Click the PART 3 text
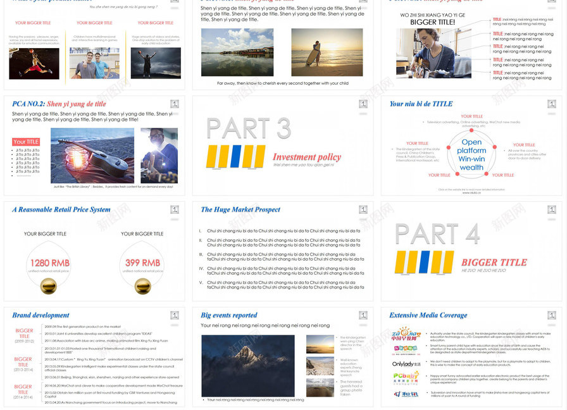Viewport: 567px width, 410px height. 249,128
